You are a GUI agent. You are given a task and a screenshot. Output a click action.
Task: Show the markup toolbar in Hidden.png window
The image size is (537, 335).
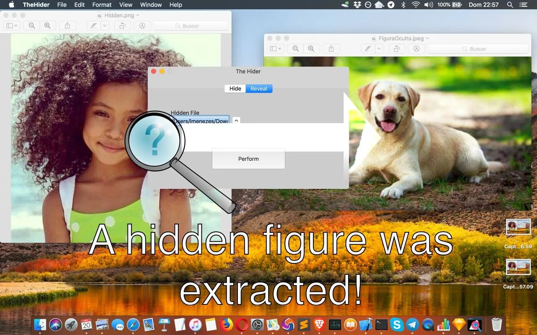pos(142,26)
